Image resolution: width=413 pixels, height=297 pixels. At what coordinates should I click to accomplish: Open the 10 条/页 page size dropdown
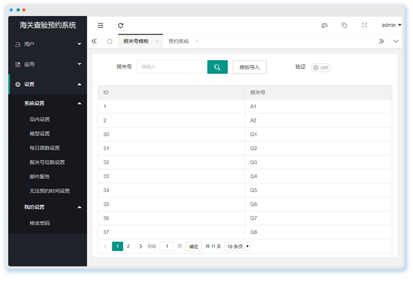coord(238,246)
